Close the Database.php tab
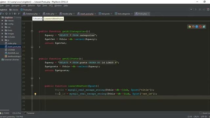Screen dimensions: 210x118 pyautogui.click(x=39, y=14)
